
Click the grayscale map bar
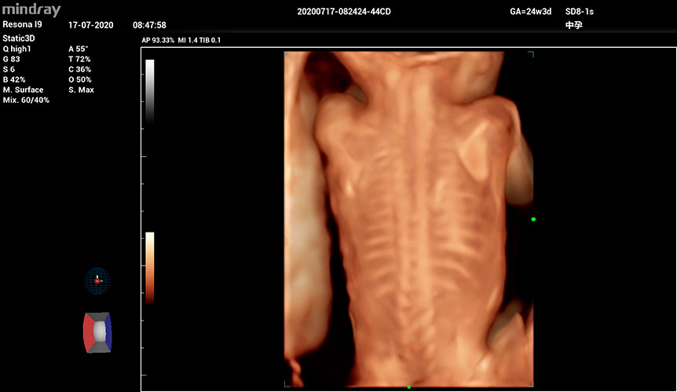click(x=149, y=90)
